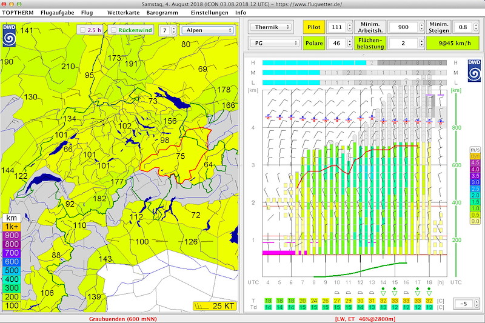Open the PG aircraft type dropdown
Screen dimensions: 485x323
pyautogui.click(x=275, y=43)
